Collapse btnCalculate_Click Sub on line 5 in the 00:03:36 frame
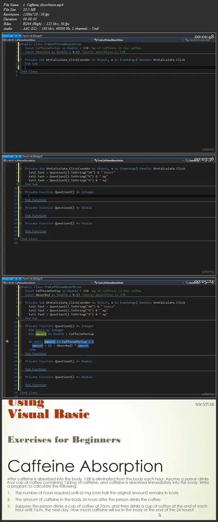 tap(20, 168)
